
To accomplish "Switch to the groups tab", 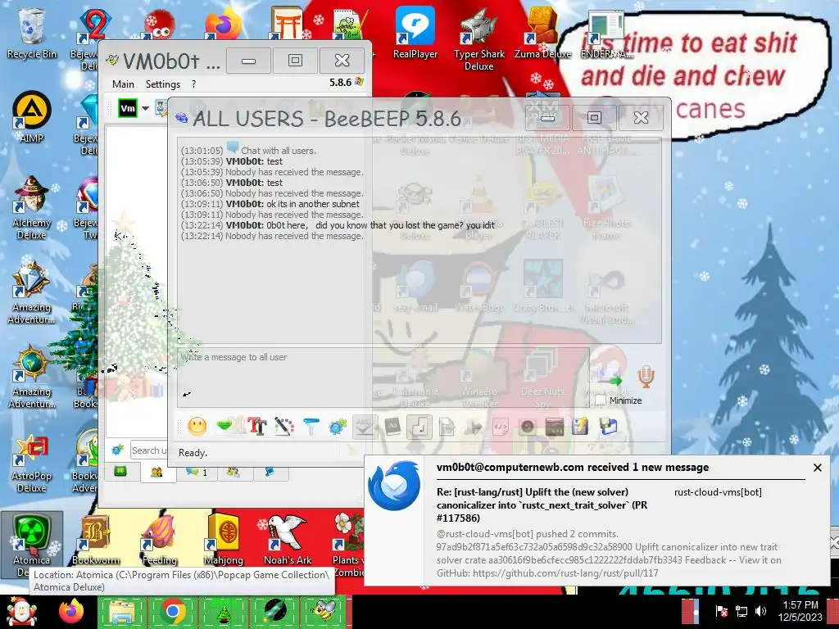I will [x=234, y=472].
